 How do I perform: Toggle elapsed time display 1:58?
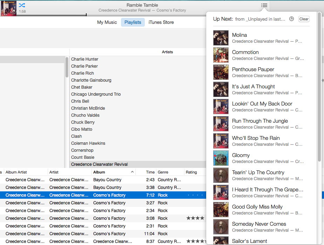(x=22, y=12)
